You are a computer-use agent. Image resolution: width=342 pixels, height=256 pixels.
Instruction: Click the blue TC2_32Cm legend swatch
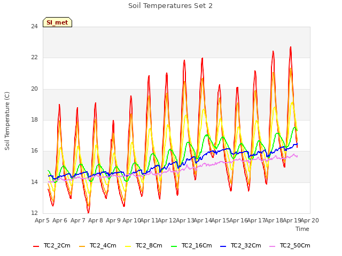pyautogui.click(x=223, y=246)
